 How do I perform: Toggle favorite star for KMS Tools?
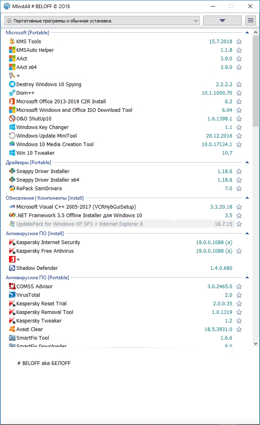pyautogui.click(x=239, y=42)
